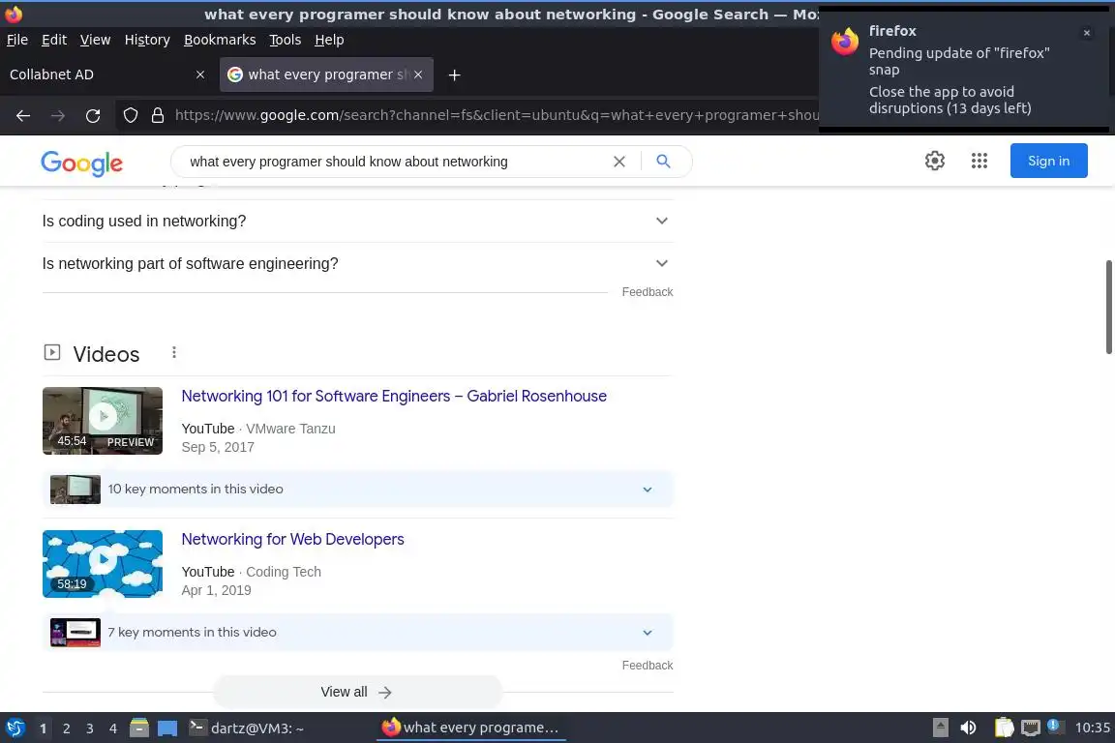Open the padlock site information icon
Viewport: 1115px width, 743px height.
[158, 115]
